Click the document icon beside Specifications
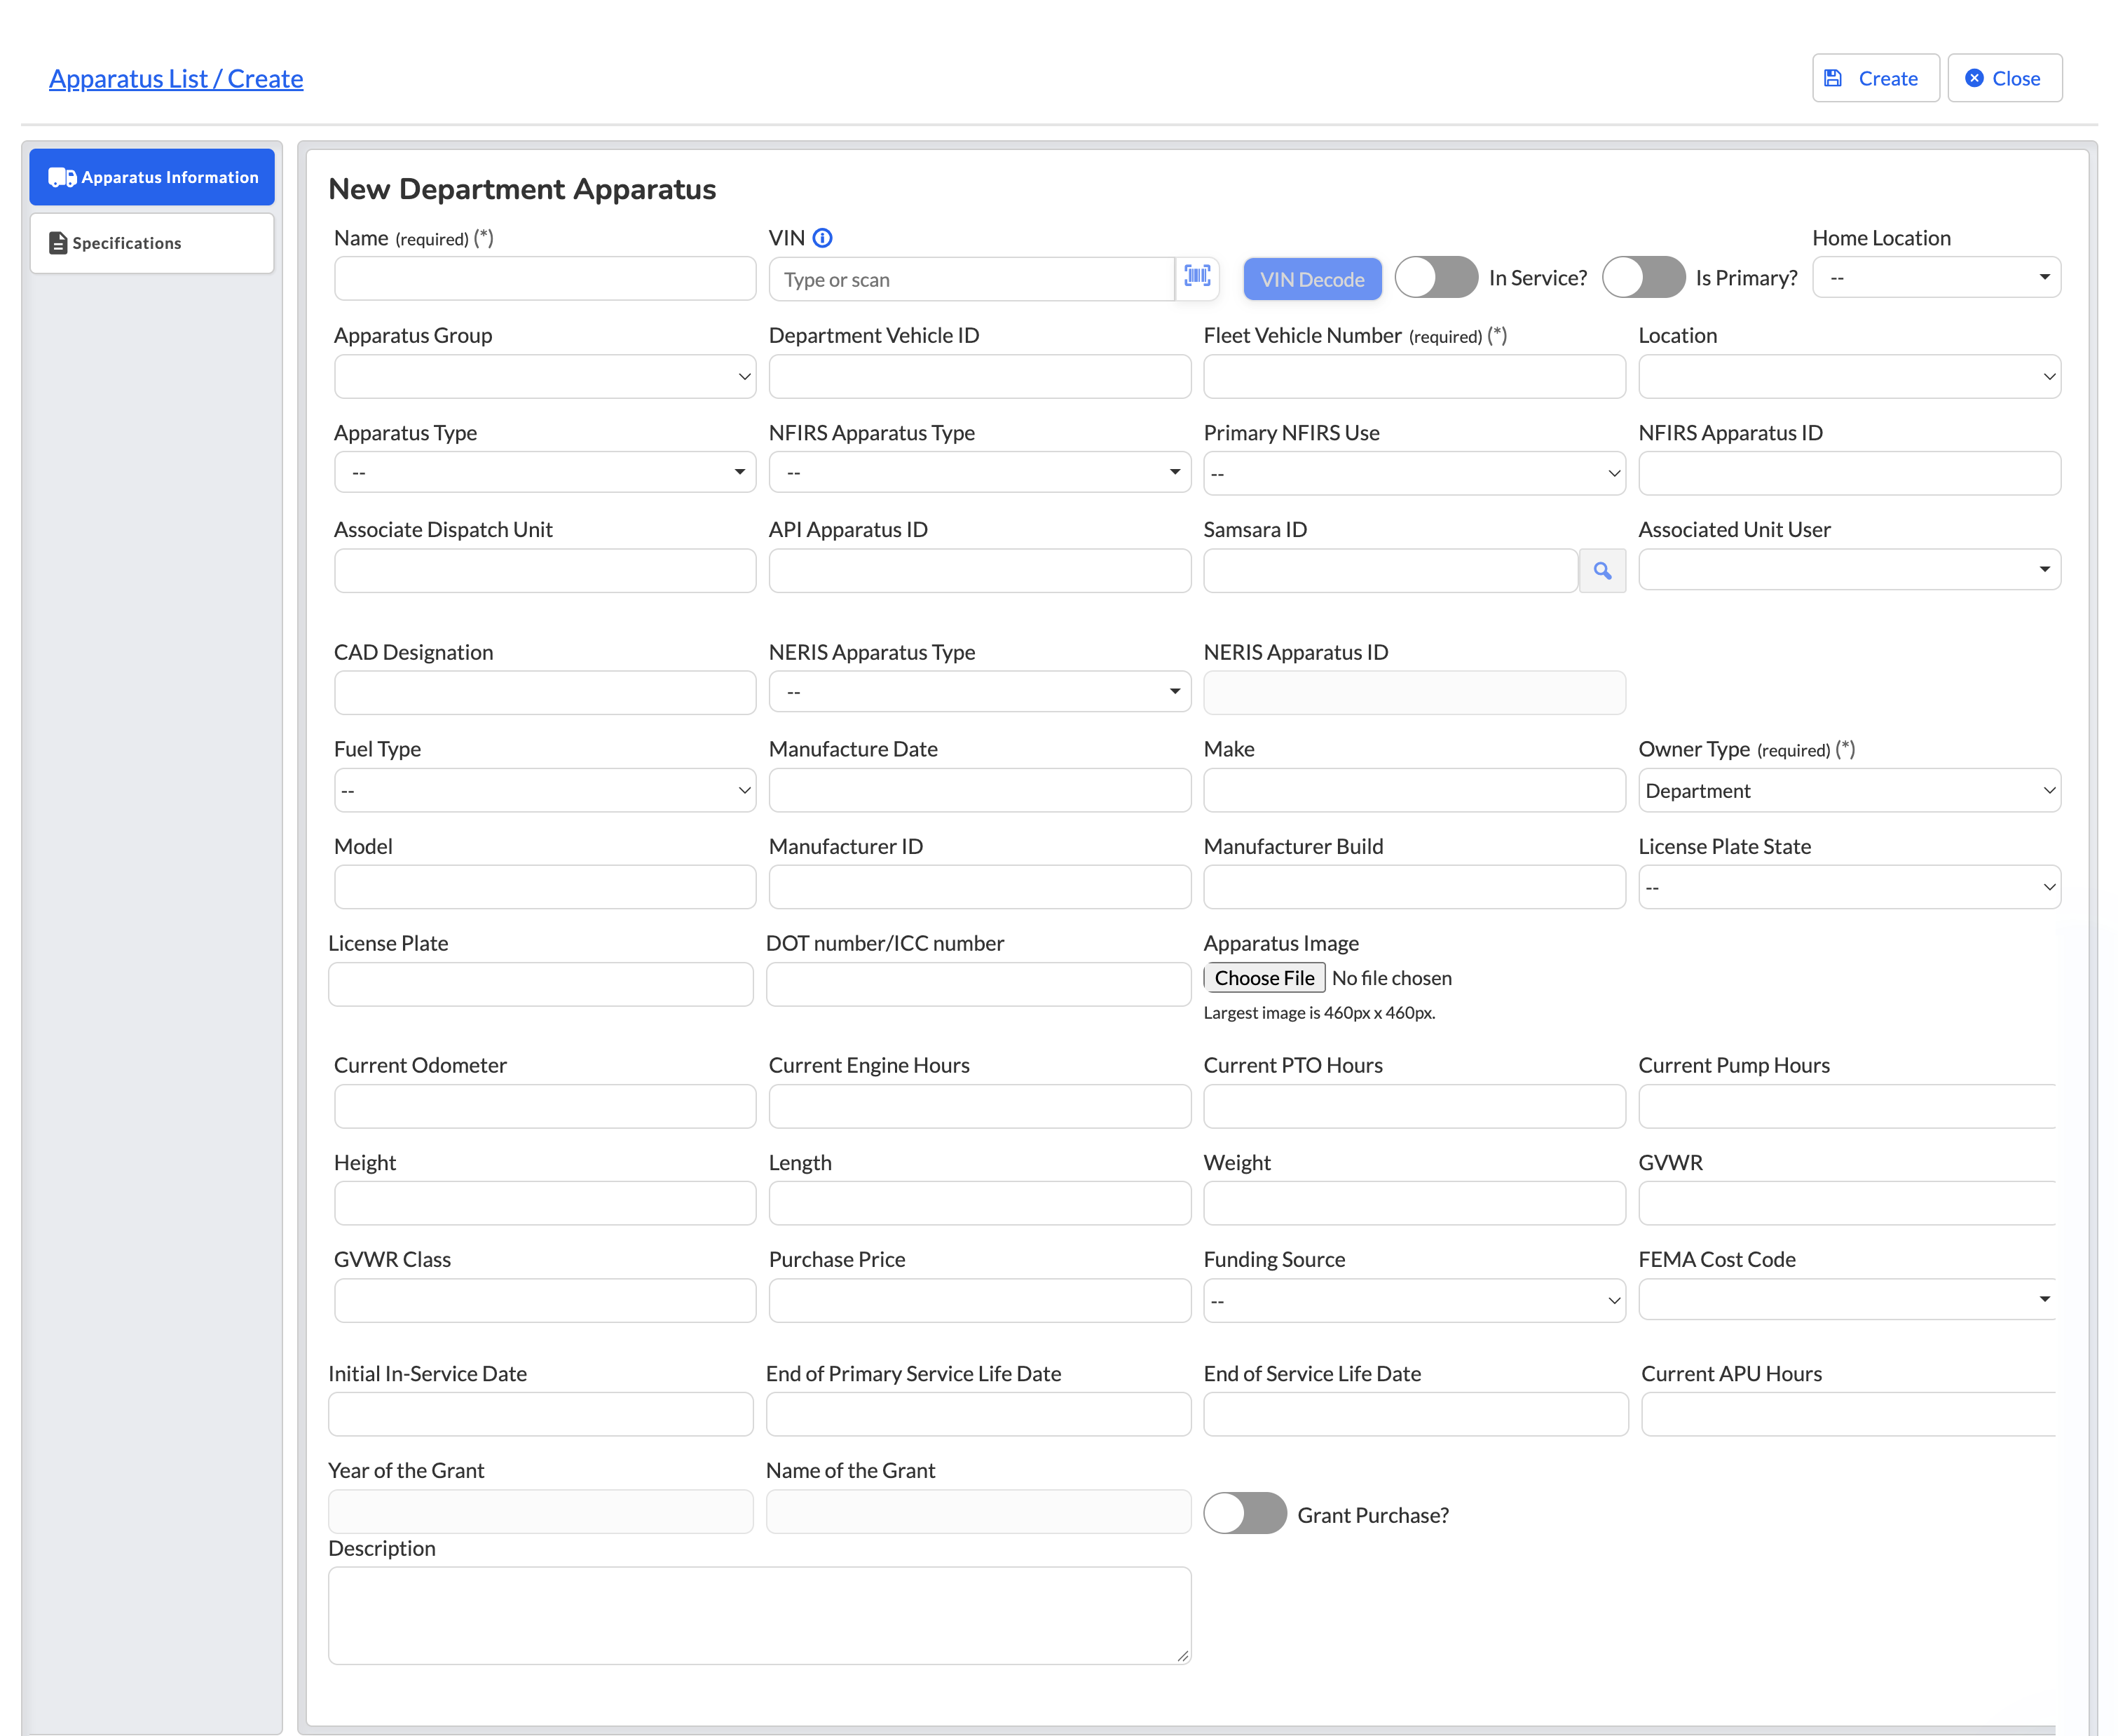Screen dimensions: 2118x1736 (x=58, y=243)
